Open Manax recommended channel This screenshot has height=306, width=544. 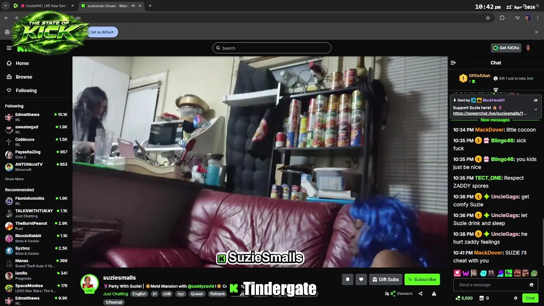coord(36,263)
